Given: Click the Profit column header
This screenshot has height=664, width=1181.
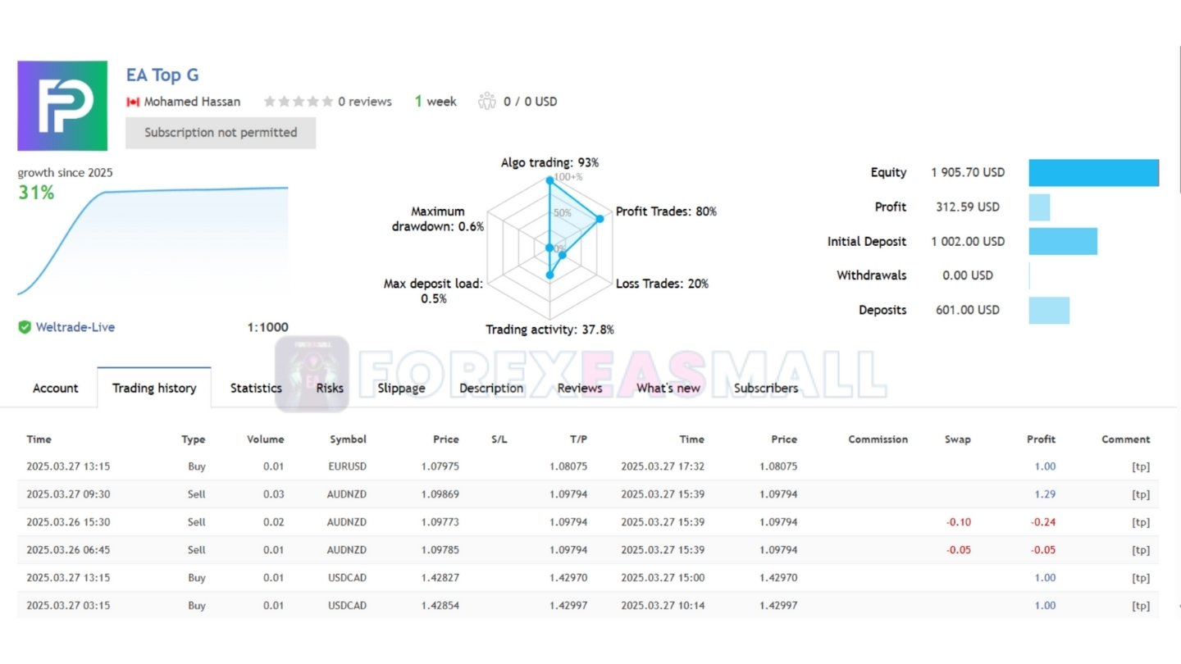Looking at the screenshot, I should pyautogui.click(x=1041, y=439).
